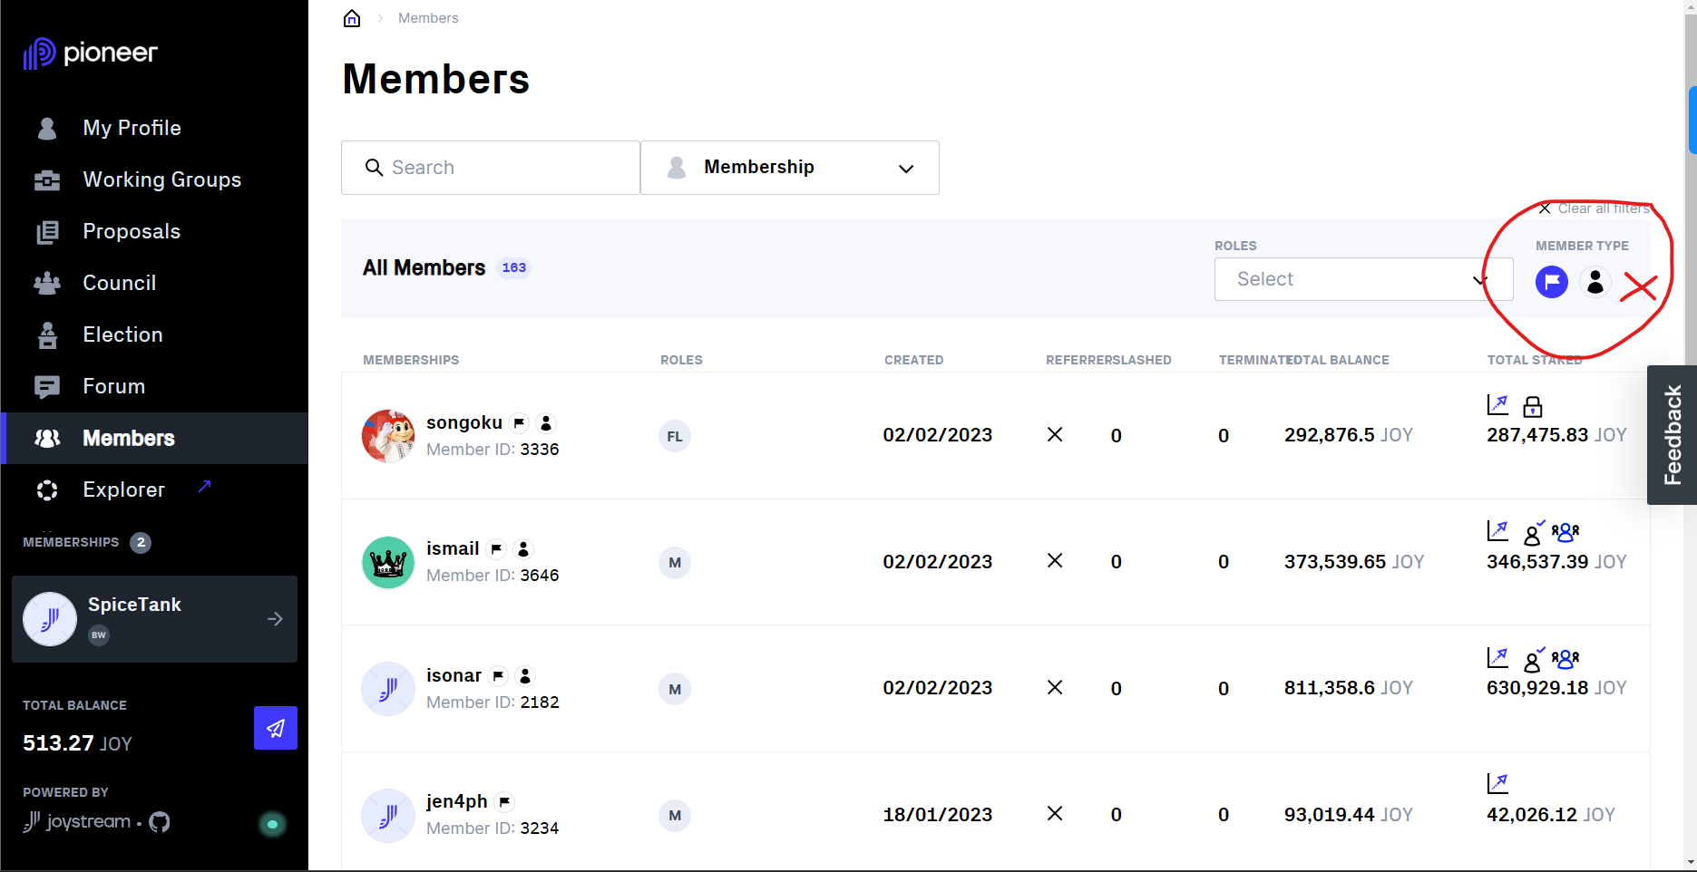Expand the SpiceTank membership panel arrow

tap(275, 619)
